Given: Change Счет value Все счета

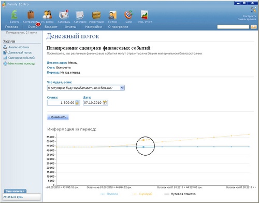Looking at the screenshot, I should click(63, 67).
